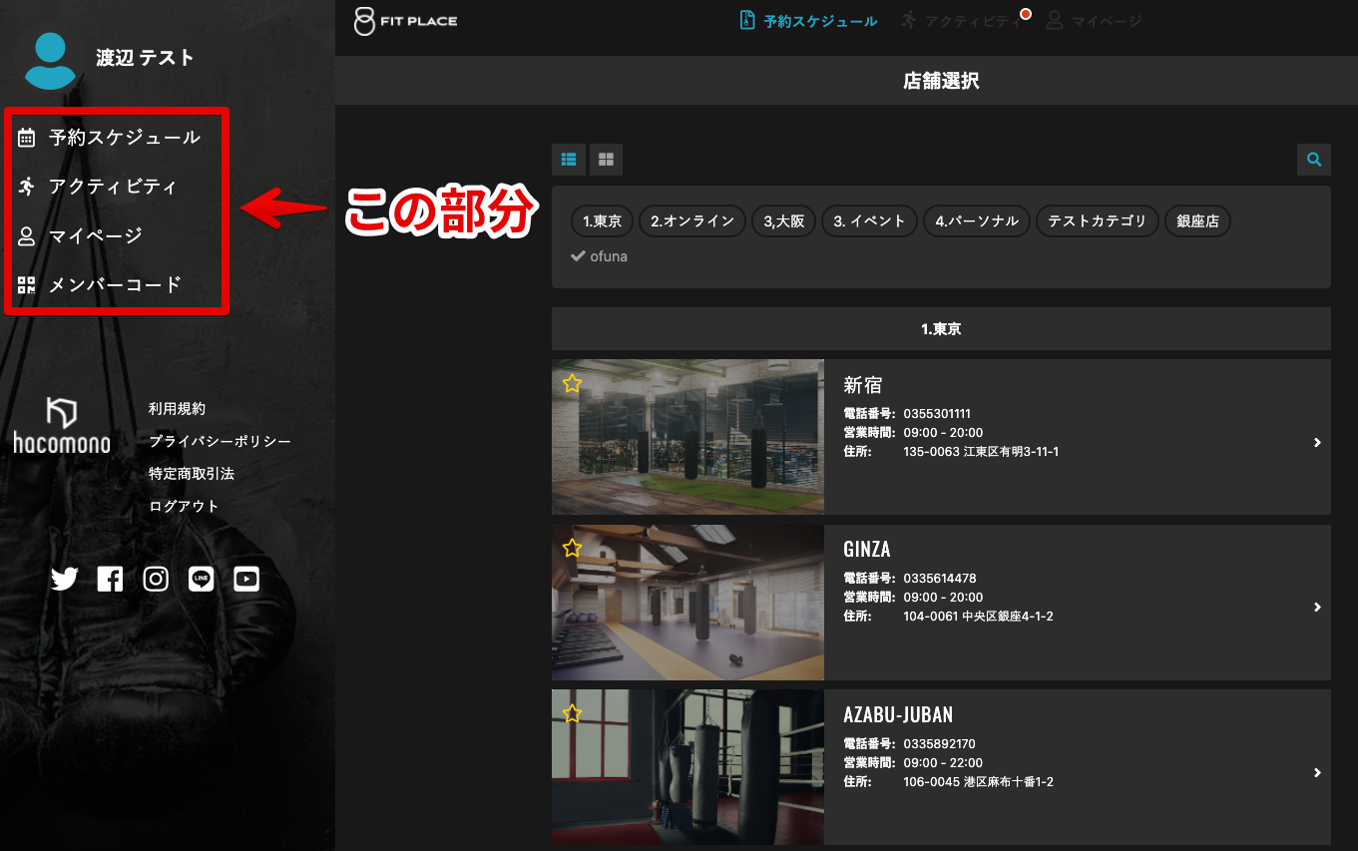Viewport: 1358px width, 851px height.
Task: Switch to grid view layout
Action: tap(606, 159)
